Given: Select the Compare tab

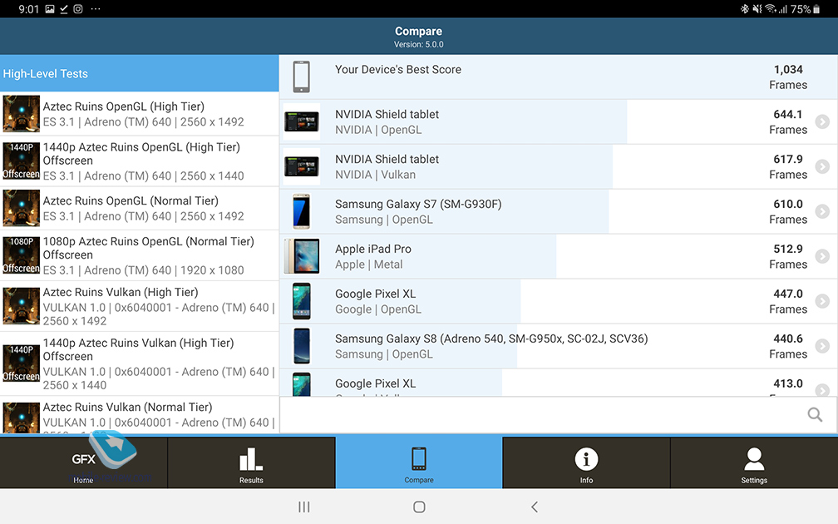Looking at the screenshot, I should (419, 462).
